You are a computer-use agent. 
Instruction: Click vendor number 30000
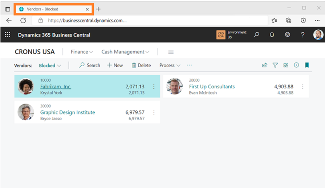coord(45,106)
